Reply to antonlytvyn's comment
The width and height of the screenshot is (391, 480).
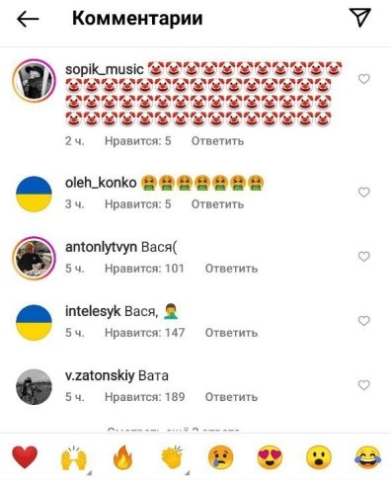pyautogui.click(x=231, y=269)
